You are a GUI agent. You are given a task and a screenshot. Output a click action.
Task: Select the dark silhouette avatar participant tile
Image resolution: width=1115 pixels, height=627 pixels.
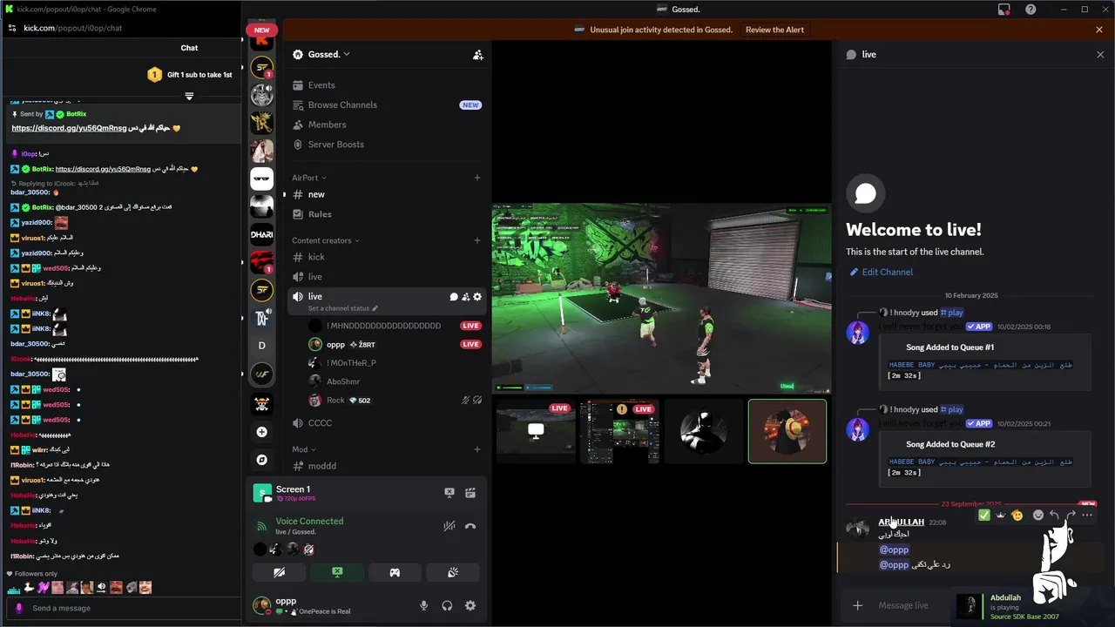tap(703, 431)
